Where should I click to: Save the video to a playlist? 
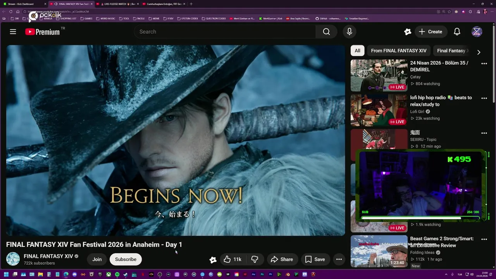point(315,259)
